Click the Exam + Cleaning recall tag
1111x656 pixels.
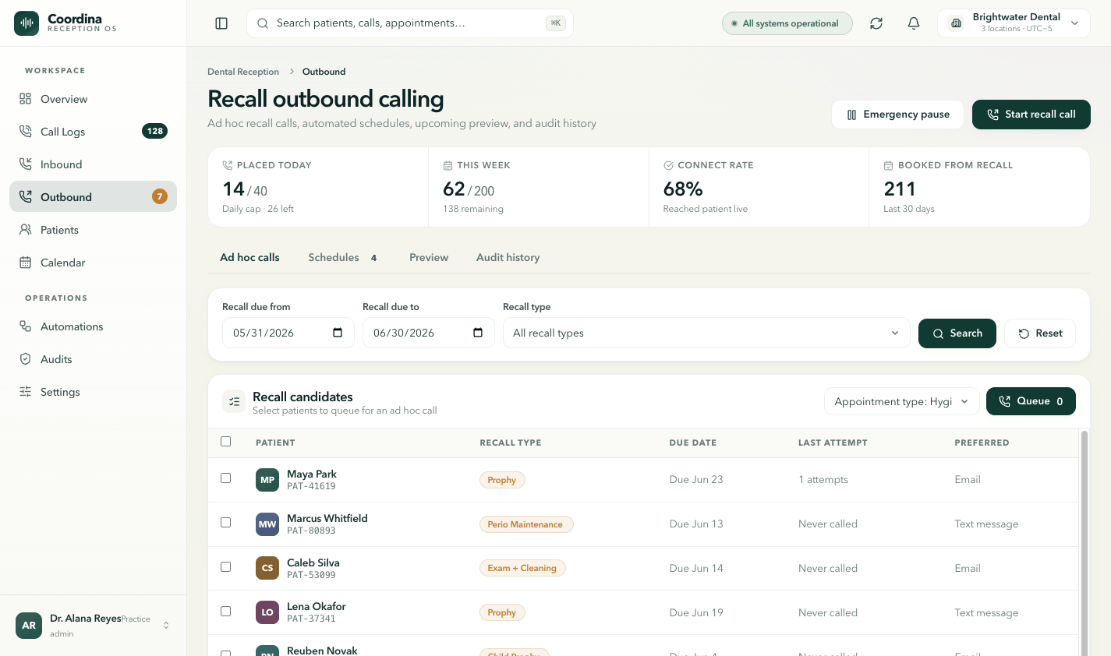[522, 568]
